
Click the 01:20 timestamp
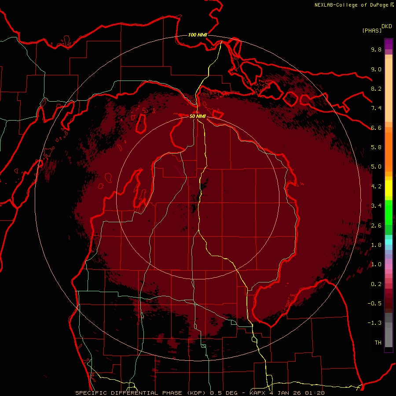(315, 393)
